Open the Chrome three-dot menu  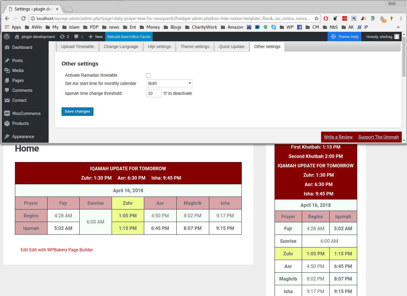[401, 18]
